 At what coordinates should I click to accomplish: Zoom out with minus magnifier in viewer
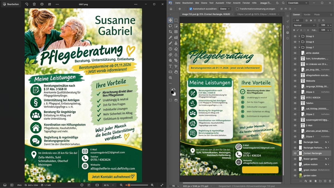point(121,185)
